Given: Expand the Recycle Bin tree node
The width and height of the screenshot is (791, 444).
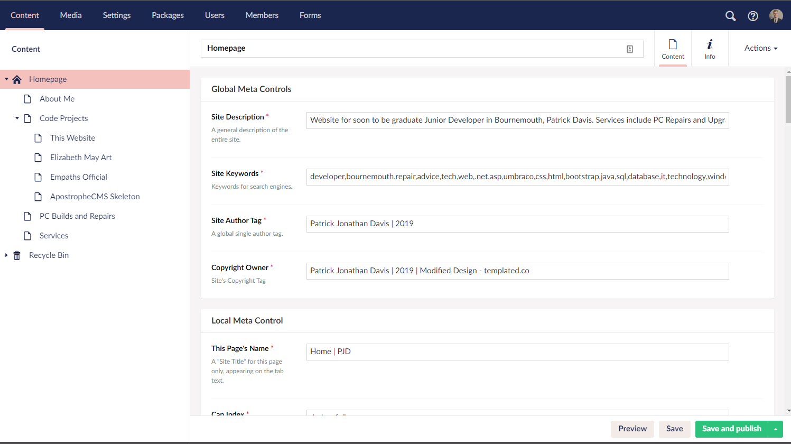Looking at the screenshot, I should (x=6, y=255).
